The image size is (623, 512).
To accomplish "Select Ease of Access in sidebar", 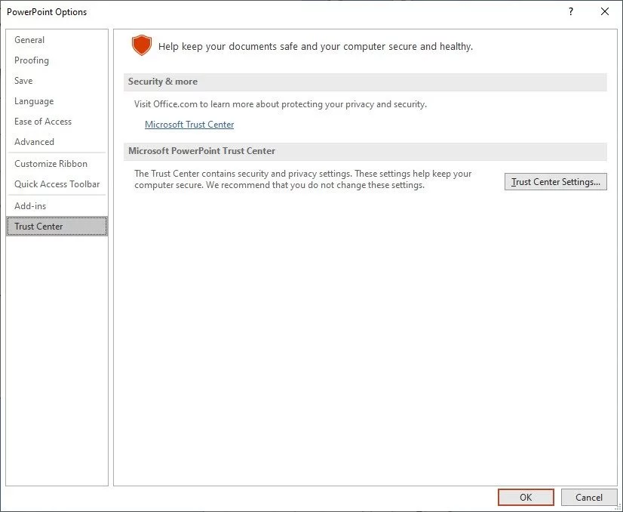I will click(57, 122).
